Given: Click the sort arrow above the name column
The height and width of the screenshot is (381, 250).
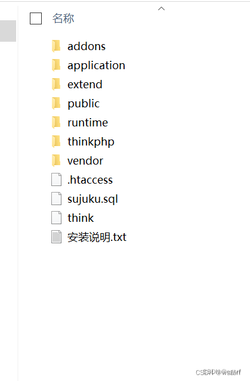Looking at the screenshot, I should click(161, 9).
